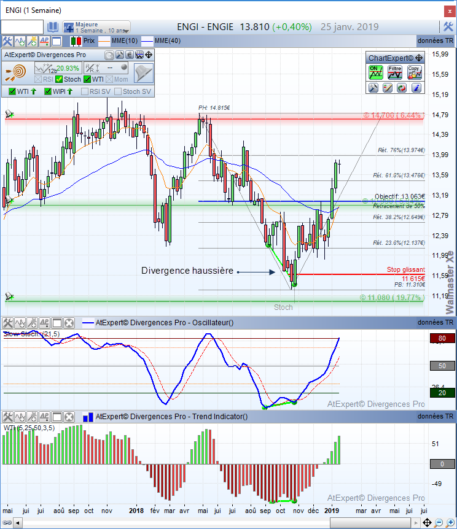The width and height of the screenshot is (457, 529).
Task: Click the alert bell icon in Divergences Pro
Action: pyautogui.click(x=144, y=72)
